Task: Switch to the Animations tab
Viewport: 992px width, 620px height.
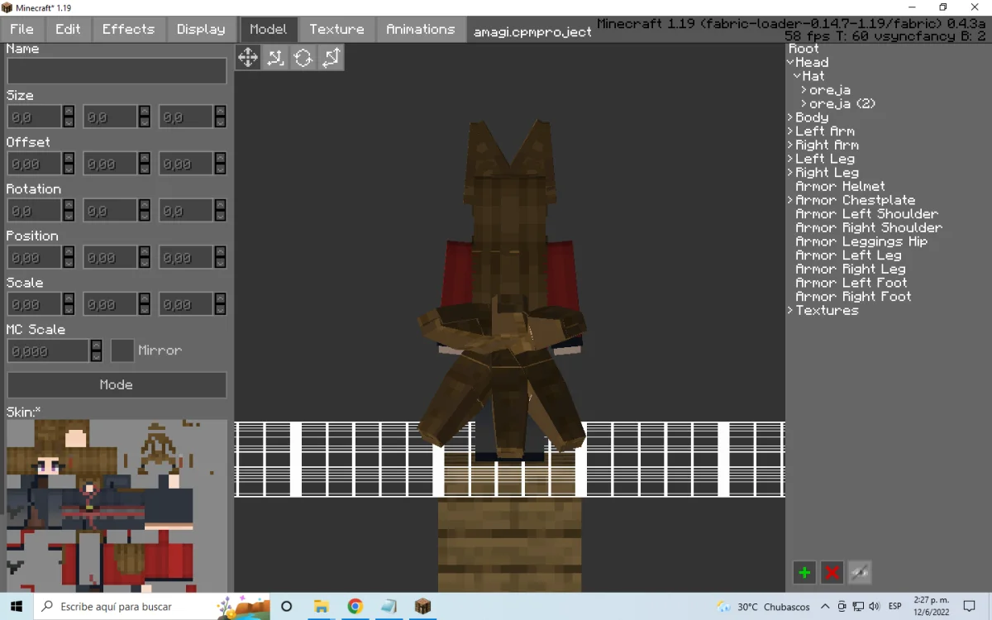Action: 420,29
